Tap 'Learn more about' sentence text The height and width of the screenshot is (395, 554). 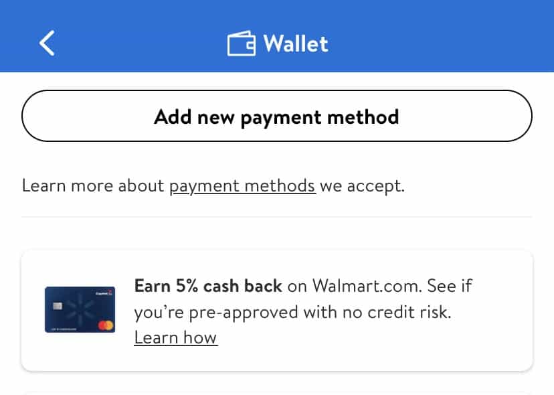(93, 185)
